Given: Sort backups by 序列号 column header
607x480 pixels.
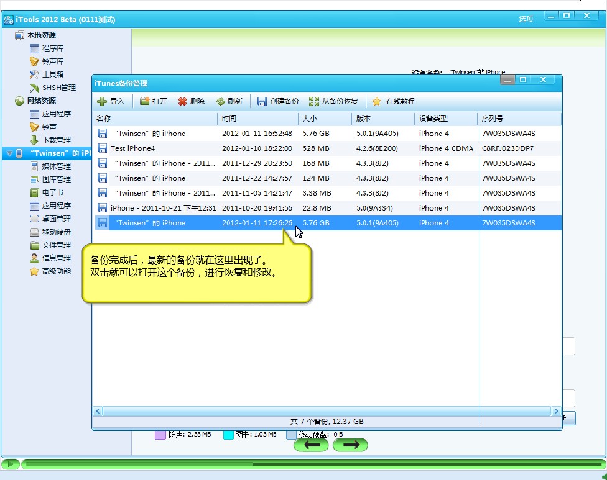Looking at the screenshot, I should point(519,119).
